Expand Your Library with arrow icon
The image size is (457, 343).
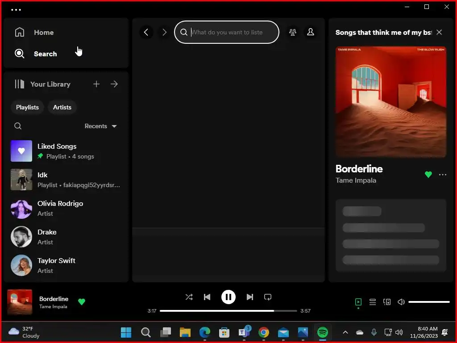tap(114, 84)
